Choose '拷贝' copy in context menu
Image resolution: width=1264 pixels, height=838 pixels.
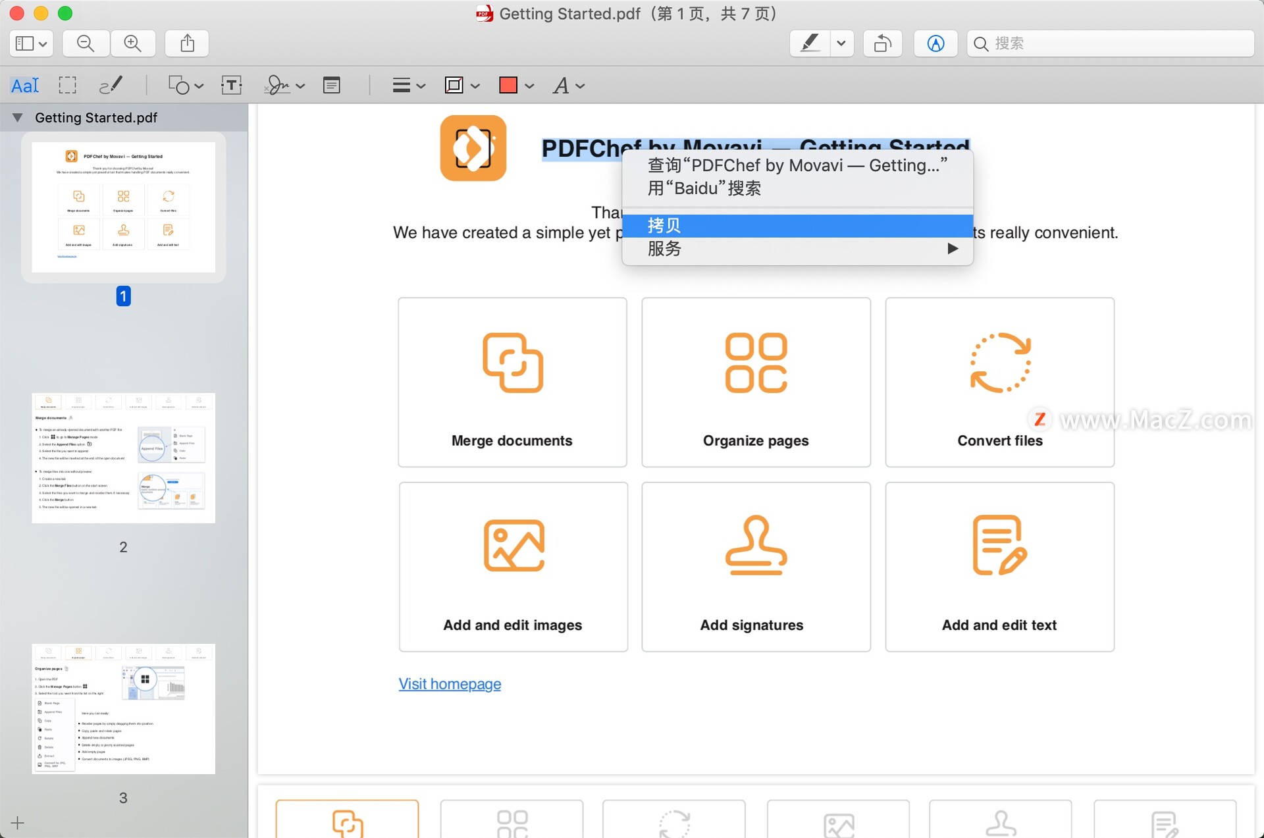tap(797, 226)
